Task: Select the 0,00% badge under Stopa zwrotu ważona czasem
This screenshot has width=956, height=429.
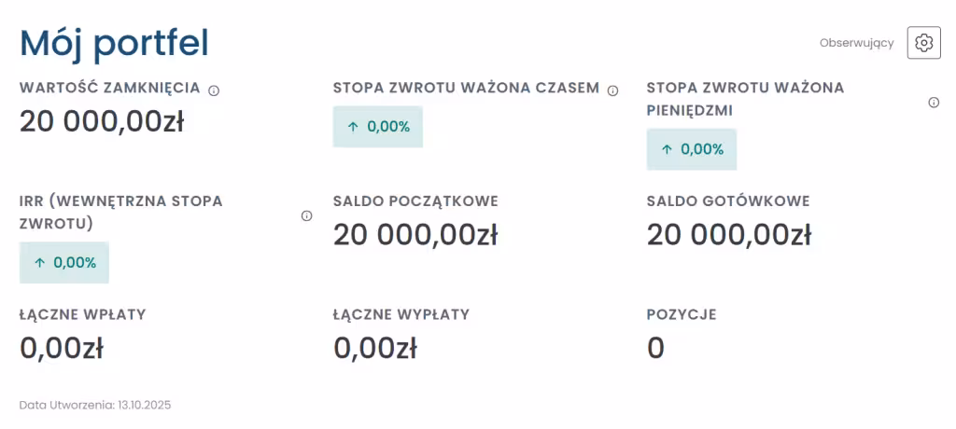Action: (x=378, y=127)
